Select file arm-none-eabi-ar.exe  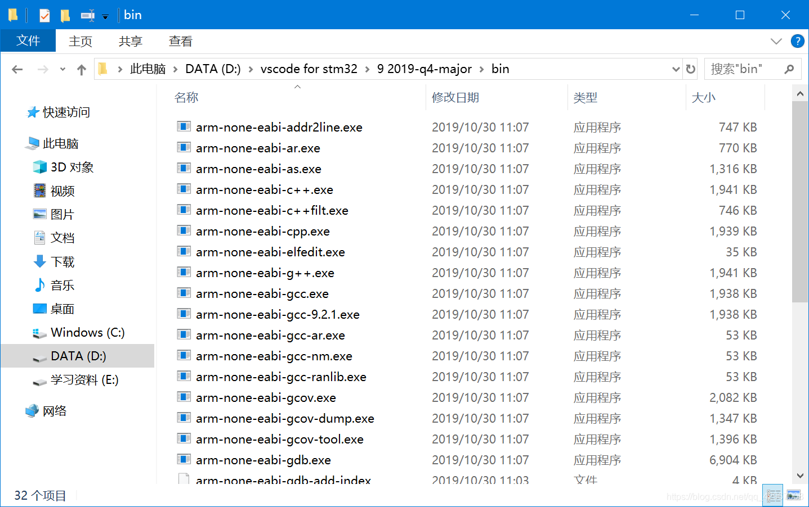[x=258, y=148]
